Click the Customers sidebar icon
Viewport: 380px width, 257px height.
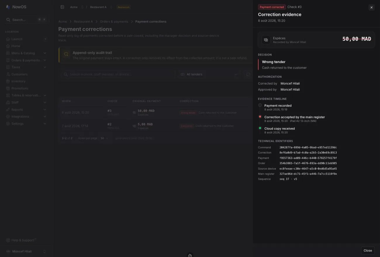coord(8,74)
